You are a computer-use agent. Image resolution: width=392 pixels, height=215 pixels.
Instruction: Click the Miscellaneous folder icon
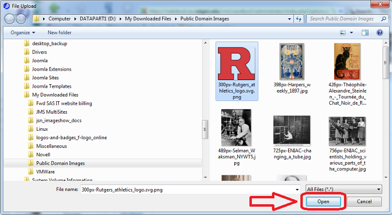click(x=31, y=146)
